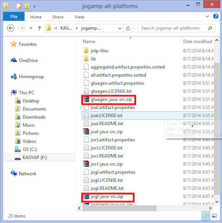Sort by the Name column header

89,42
